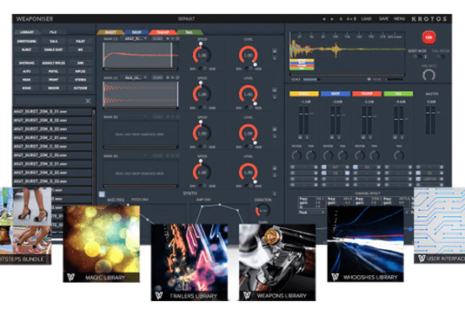Go to next preset with right arrow
The height and width of the screenshot is (315, 465).
coord(332,19)
